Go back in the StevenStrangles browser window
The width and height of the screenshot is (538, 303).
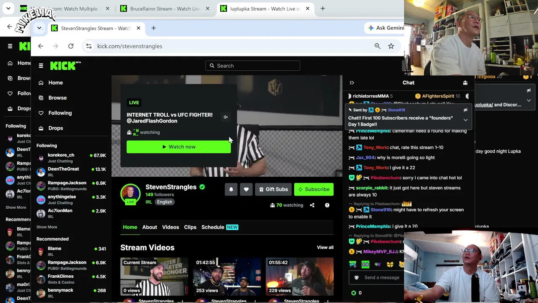click(41, 46)
